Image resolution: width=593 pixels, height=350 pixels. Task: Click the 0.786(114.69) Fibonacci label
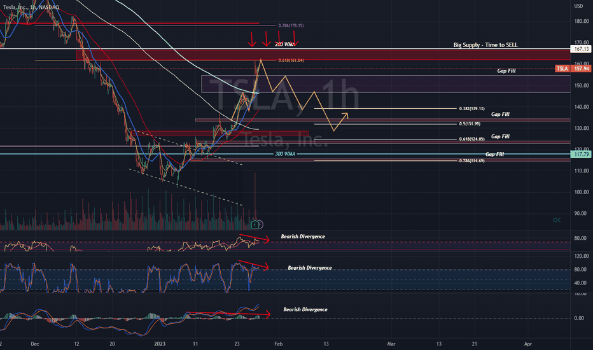point(471,161)
